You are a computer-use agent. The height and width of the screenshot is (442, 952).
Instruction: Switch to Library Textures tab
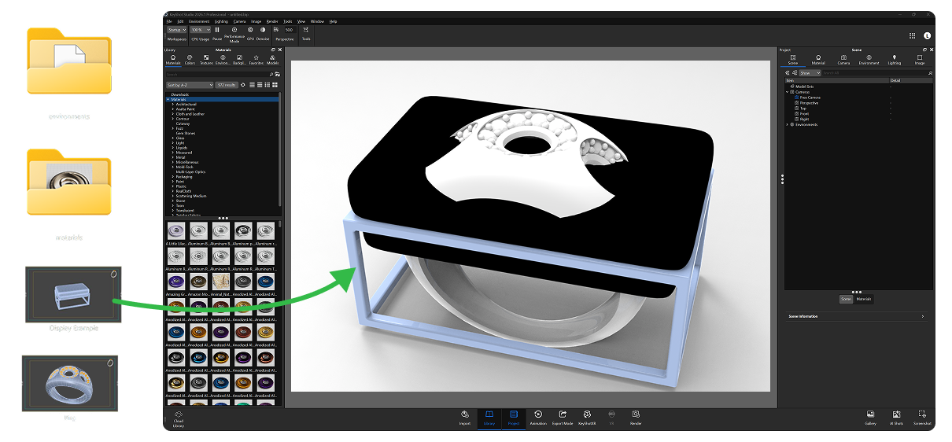point(206,60)
